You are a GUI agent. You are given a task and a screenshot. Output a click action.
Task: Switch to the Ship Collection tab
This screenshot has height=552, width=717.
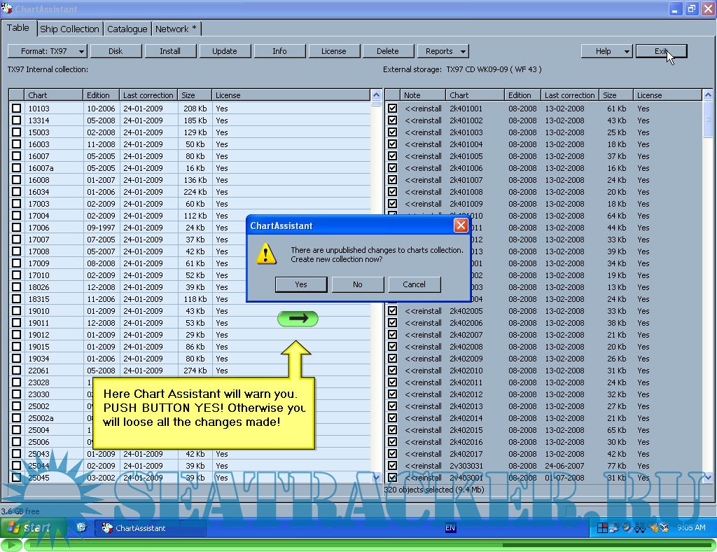[x=69, y=29]
